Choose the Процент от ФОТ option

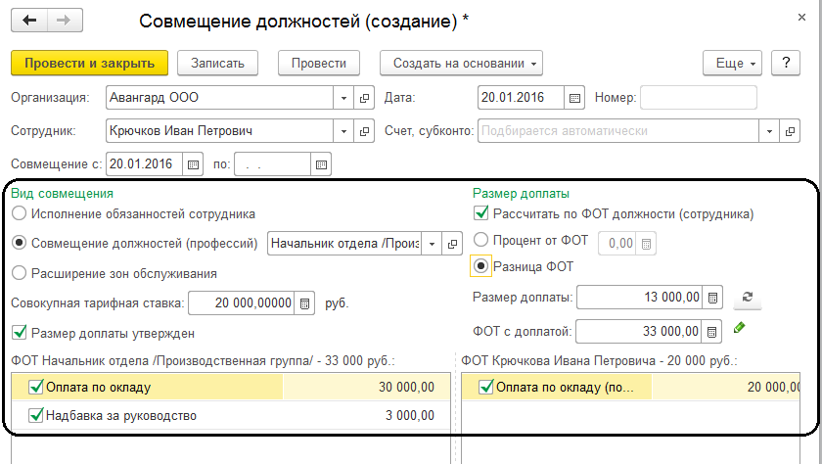click(x=480, y=241)
